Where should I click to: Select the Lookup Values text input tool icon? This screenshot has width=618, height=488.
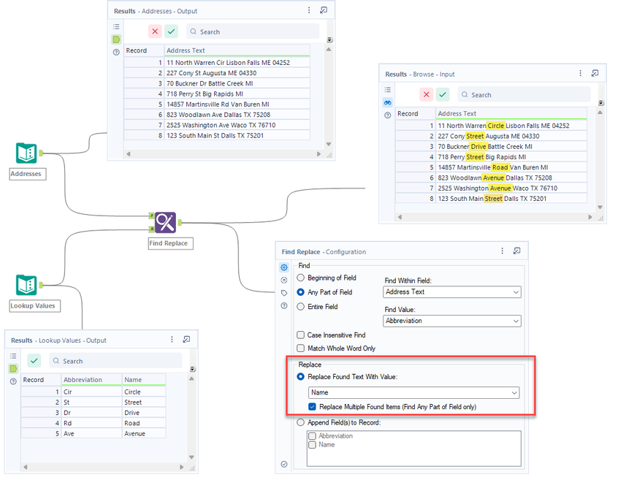pyautogui.click(x=26, y=285)
